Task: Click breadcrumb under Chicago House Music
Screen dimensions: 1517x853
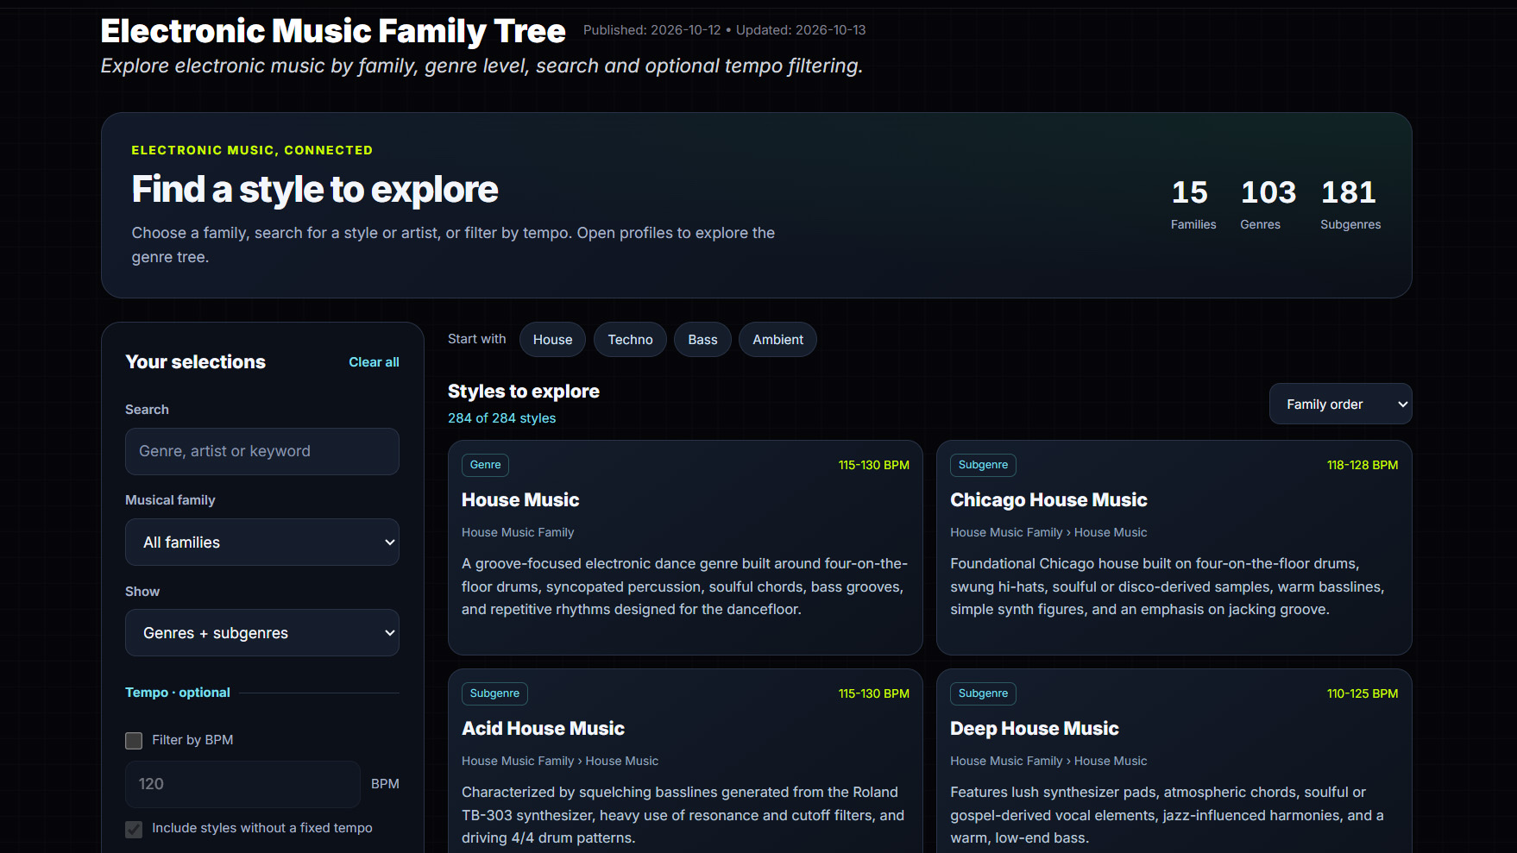Action: click(1048, 533)
